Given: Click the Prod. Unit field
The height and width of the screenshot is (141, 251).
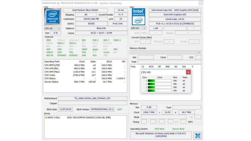Looking at the screenshot, I should pyautogui.click(x=117, y=24).
